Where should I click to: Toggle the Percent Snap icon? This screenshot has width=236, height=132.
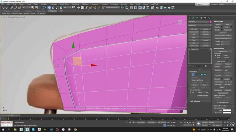pos(95,8)
